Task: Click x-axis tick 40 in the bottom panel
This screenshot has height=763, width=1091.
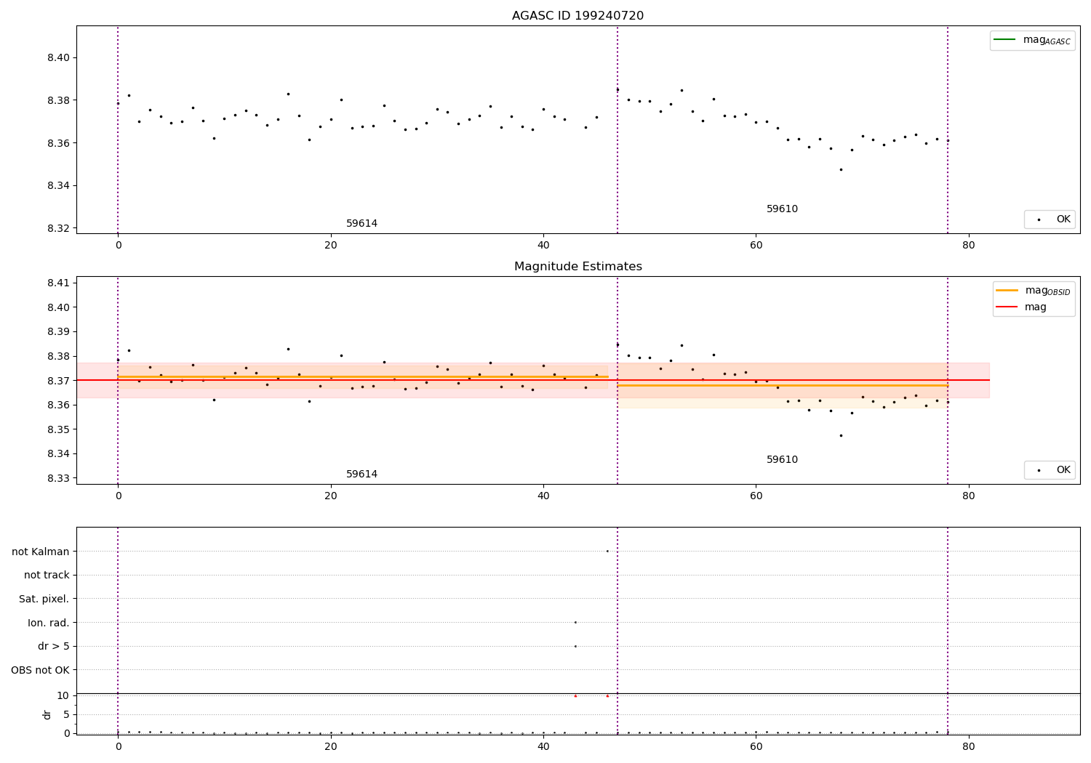Action: pos(543,746)
